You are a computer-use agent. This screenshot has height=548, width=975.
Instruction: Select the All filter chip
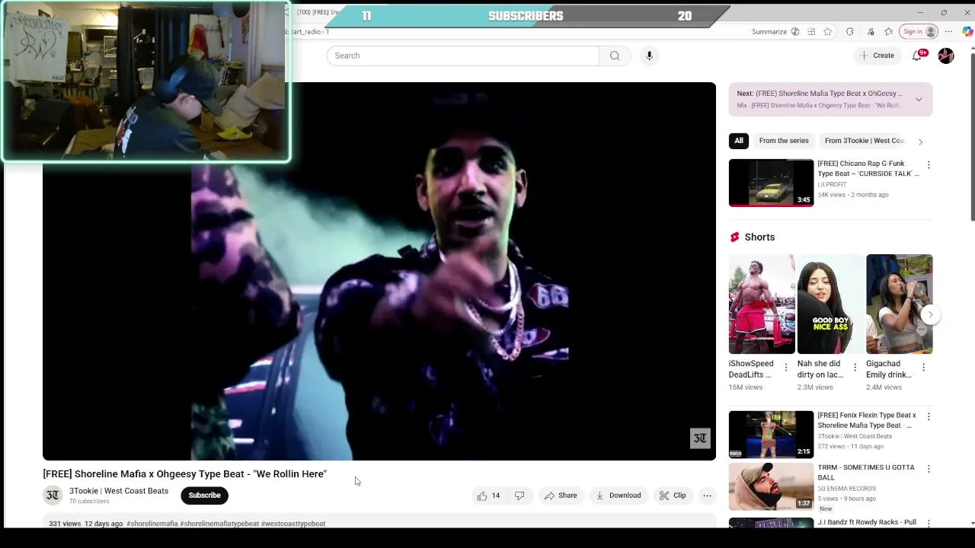tap(739, 141)
